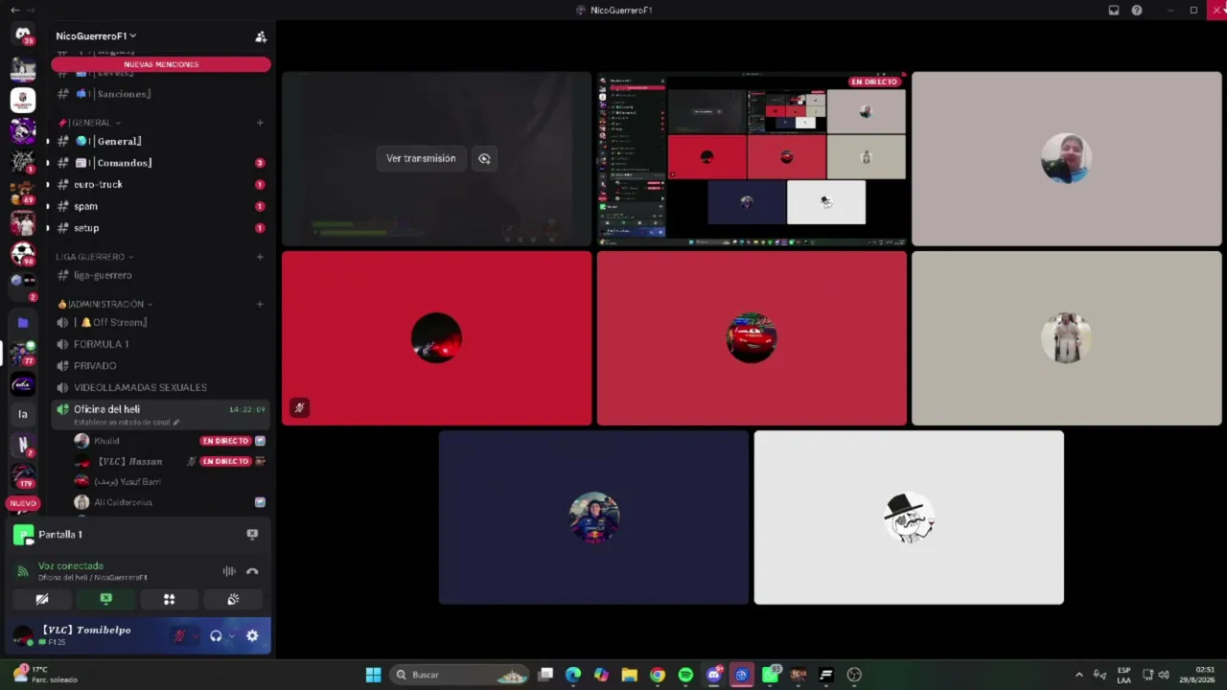Toggle camera on in voice panel
Image resolution: width=1227 pixels, height=690 pixels.
click(x=42, y=599)
